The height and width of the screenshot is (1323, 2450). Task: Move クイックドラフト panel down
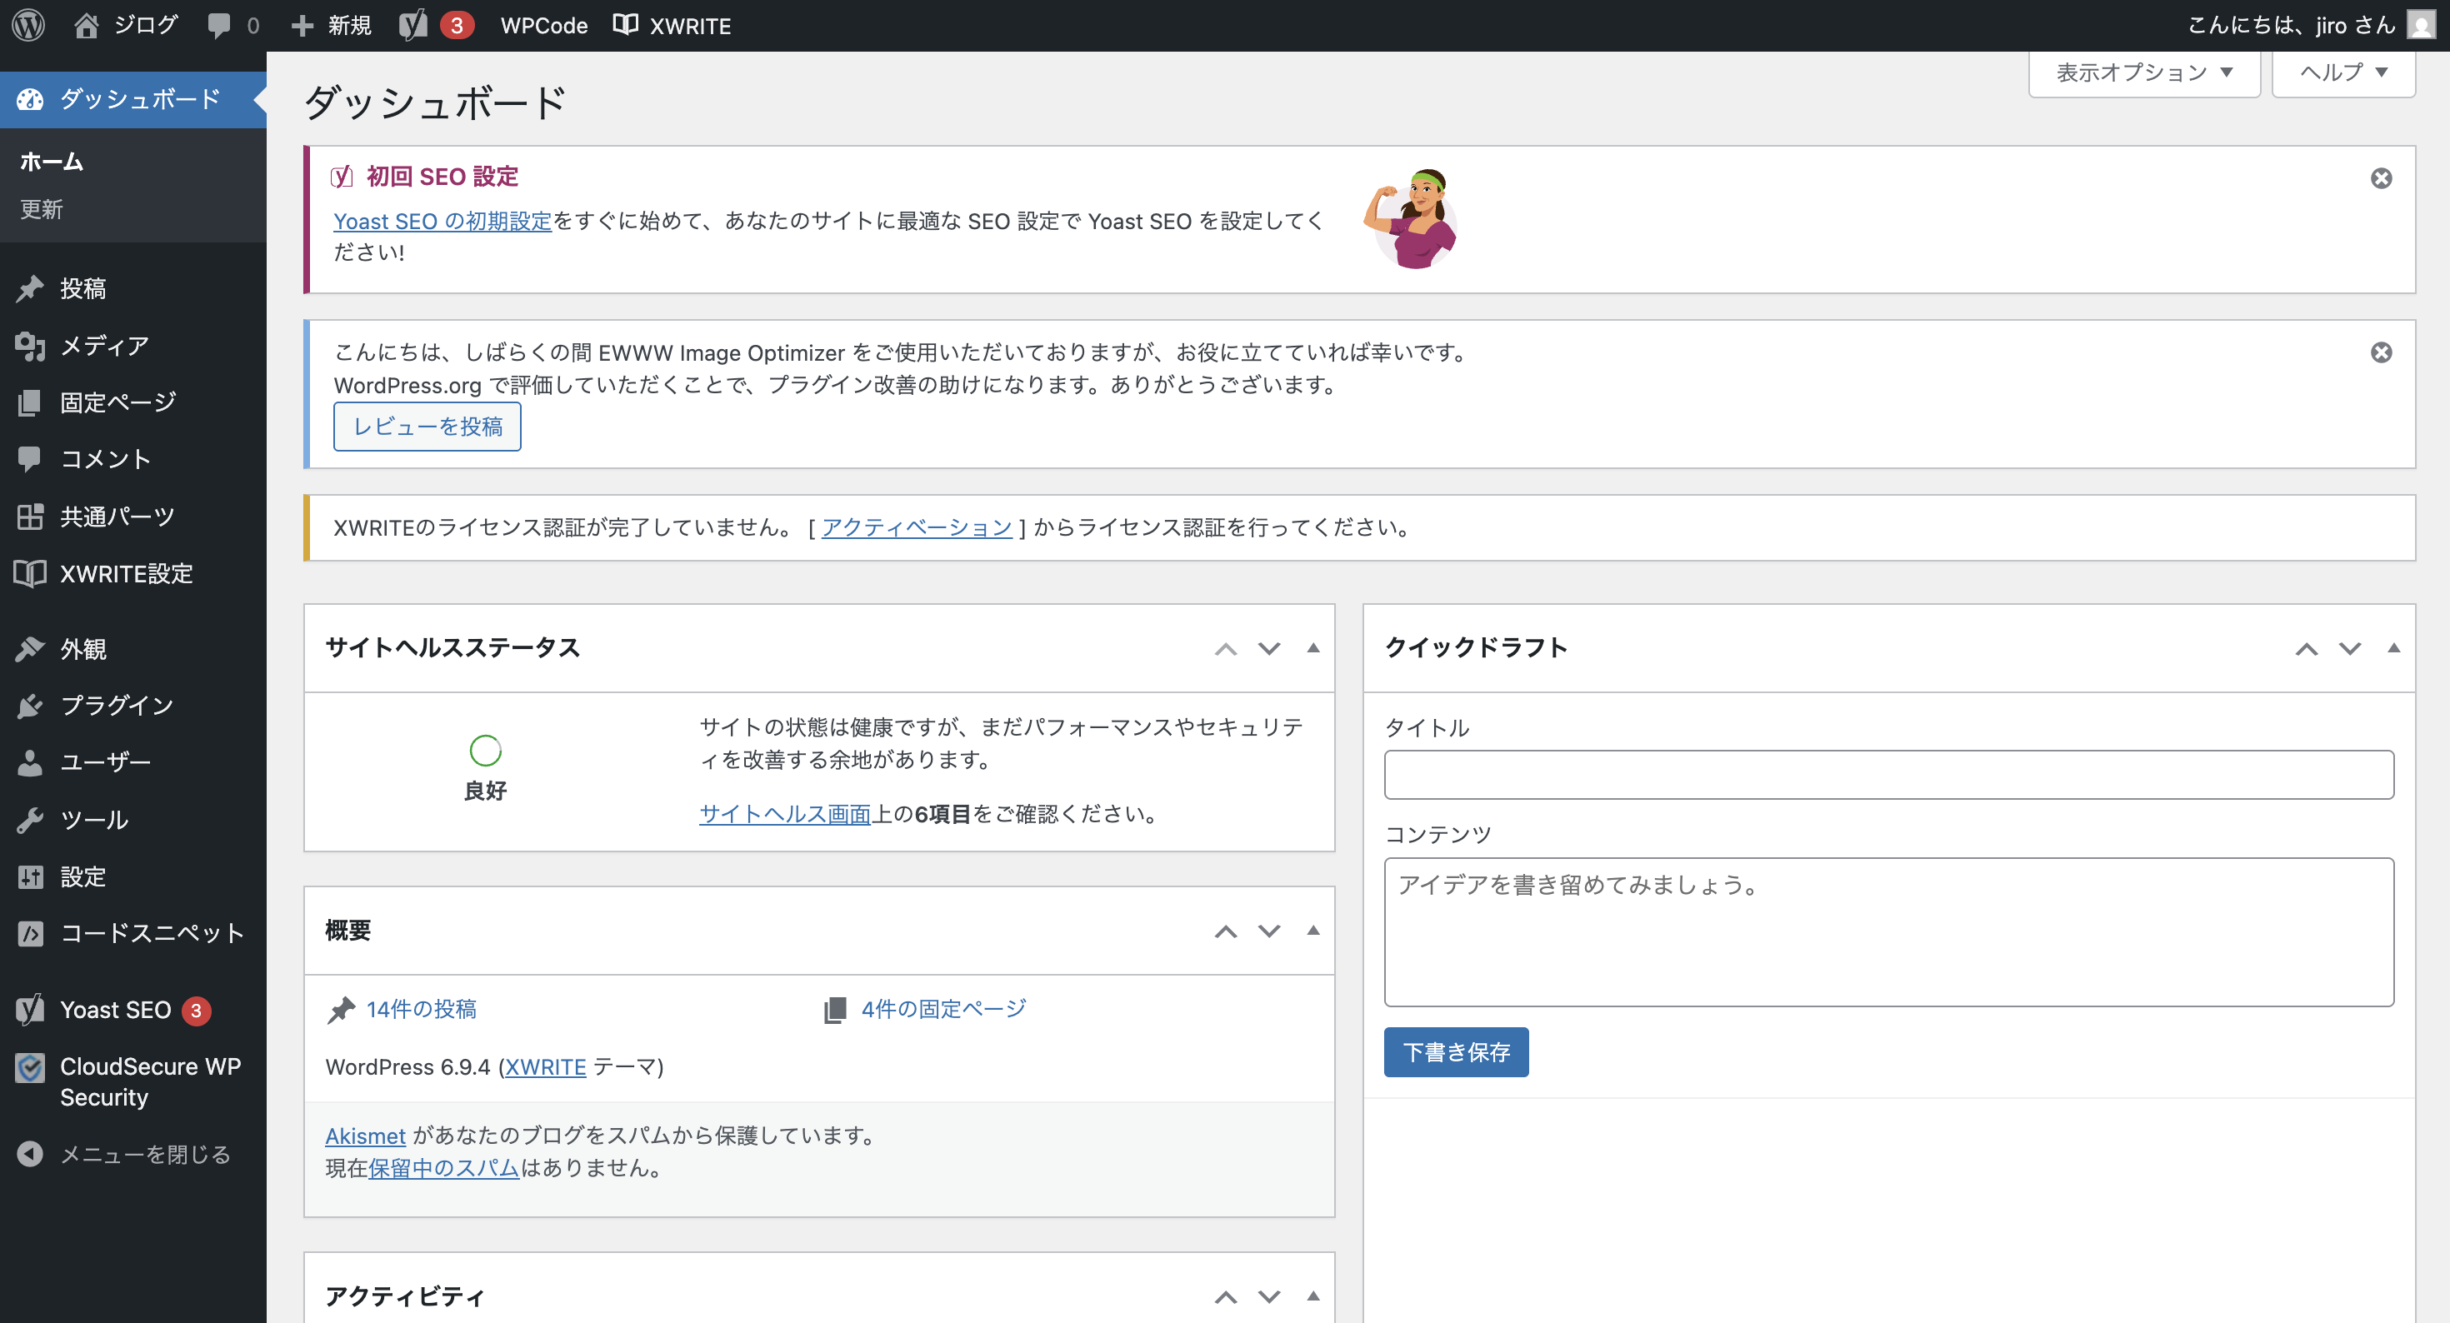click(x=2350, y=649)
